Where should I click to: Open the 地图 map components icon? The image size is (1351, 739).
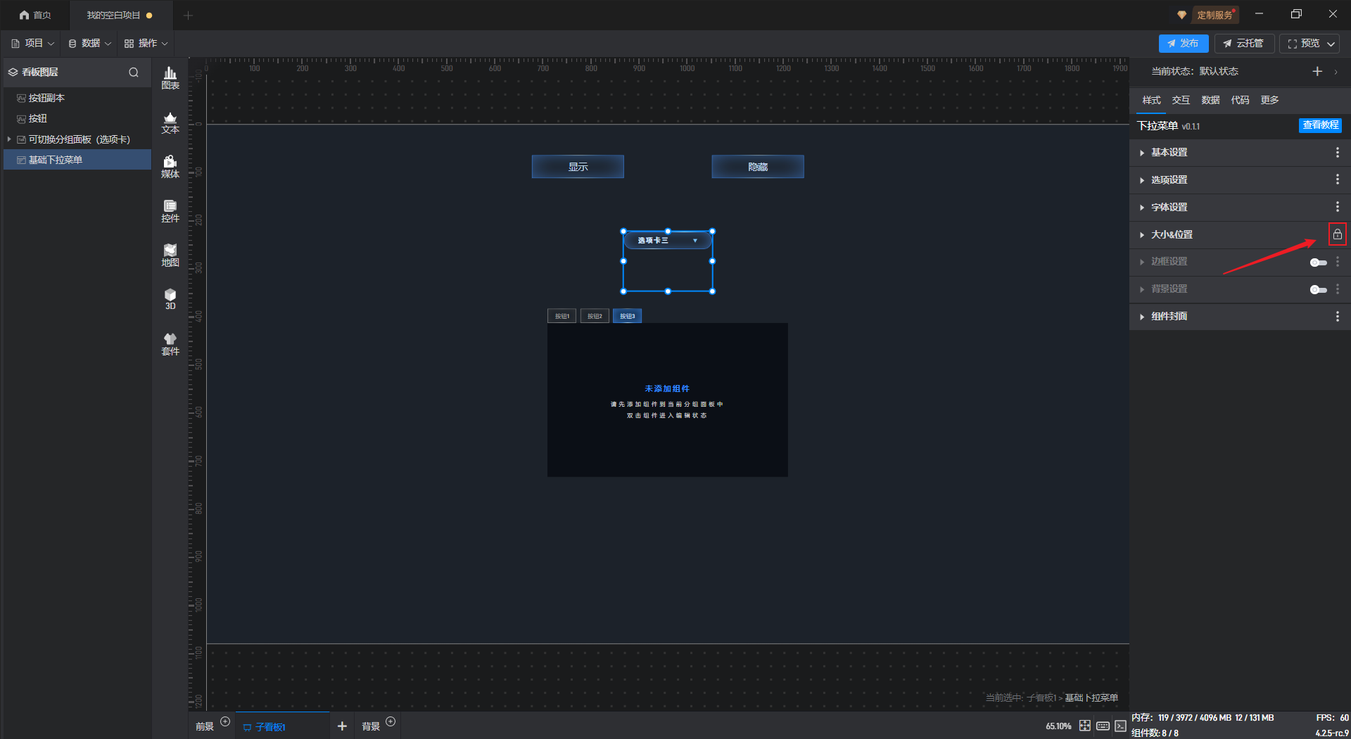pos(170,255)
